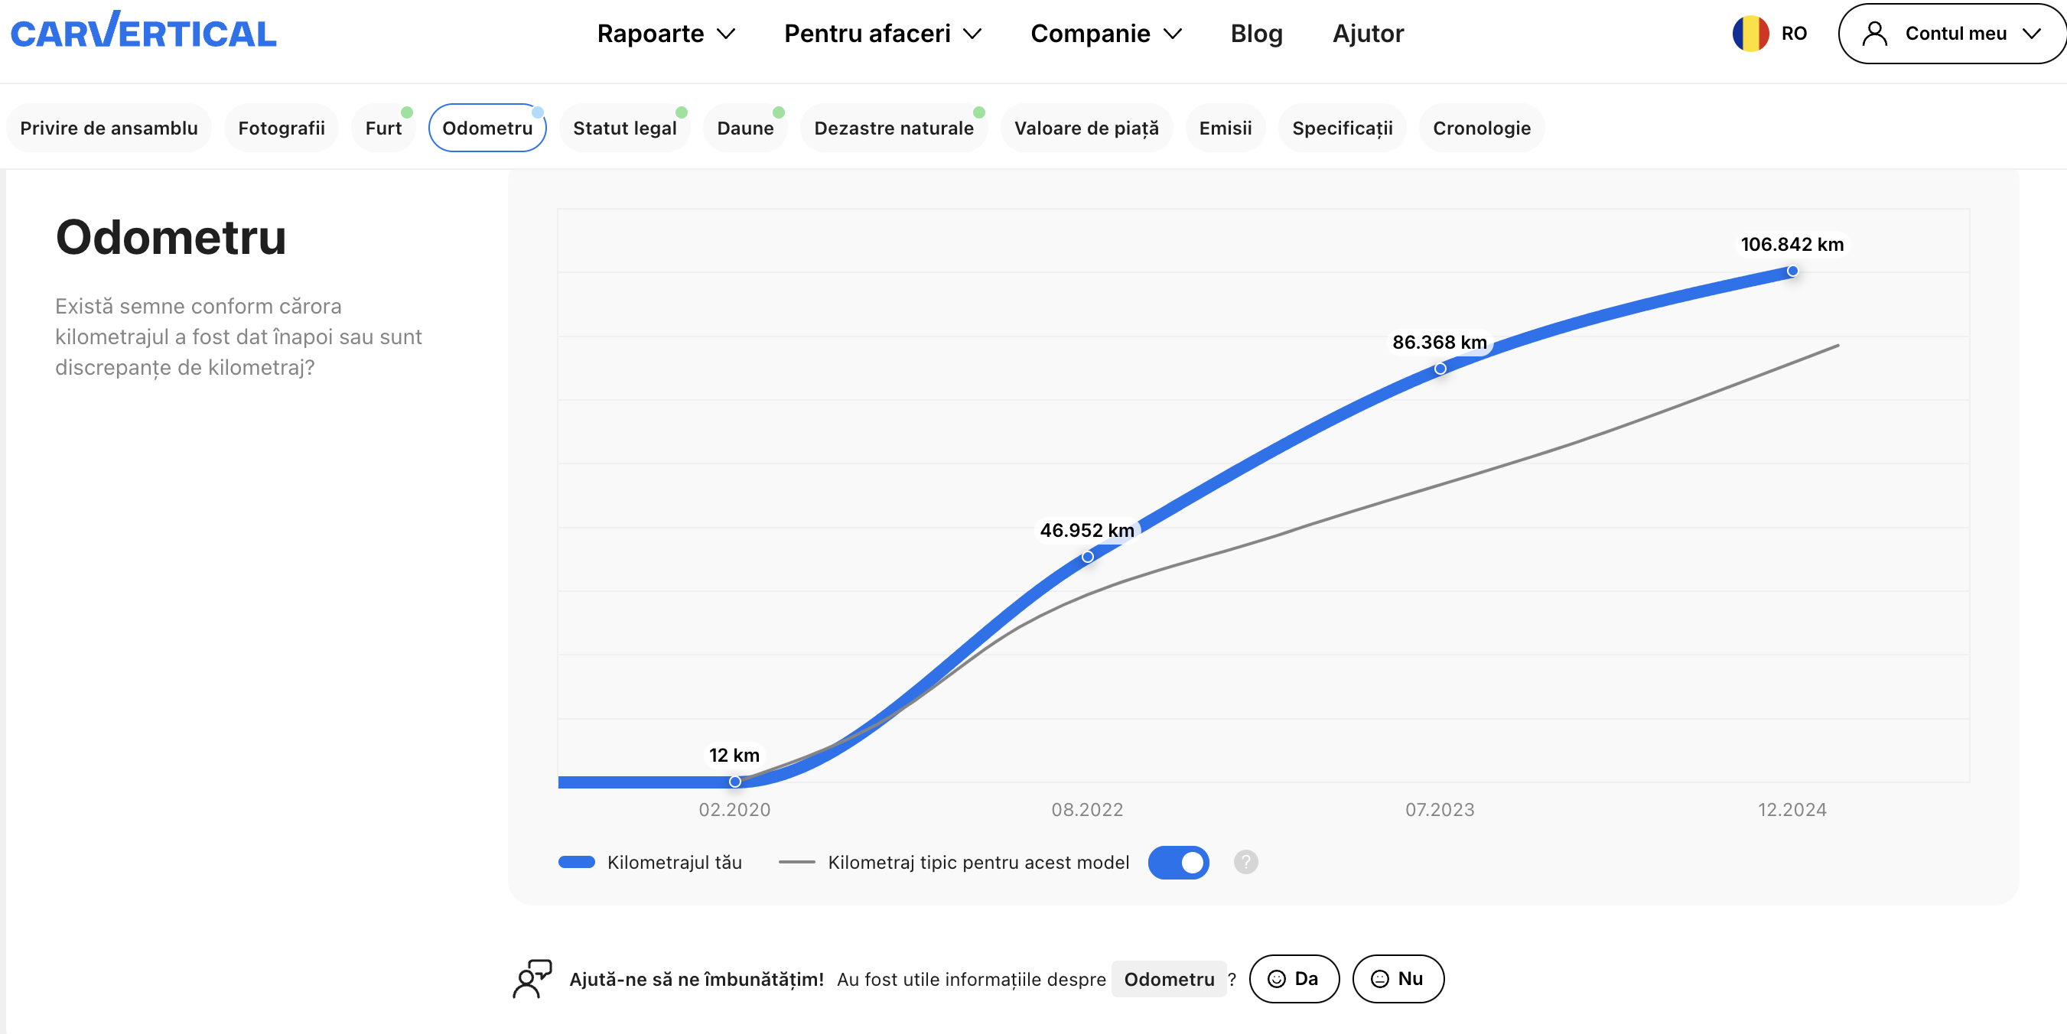
Task: Click the feedback people chat icon
Action: 532,979
